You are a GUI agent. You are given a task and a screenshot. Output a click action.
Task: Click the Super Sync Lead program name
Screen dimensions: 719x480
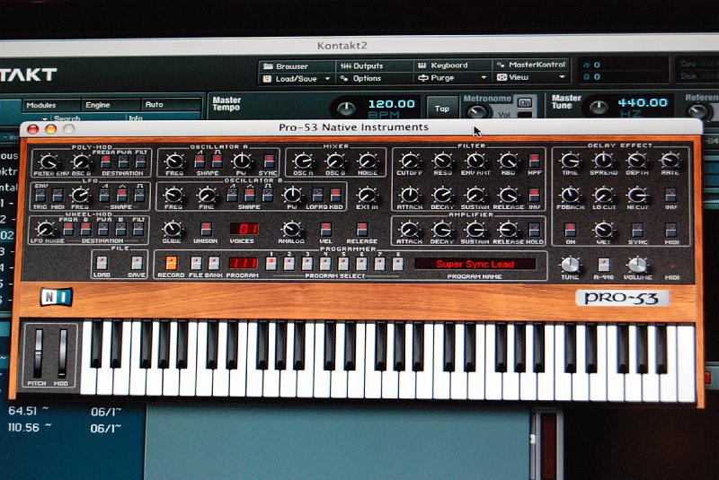click(475, 264)
